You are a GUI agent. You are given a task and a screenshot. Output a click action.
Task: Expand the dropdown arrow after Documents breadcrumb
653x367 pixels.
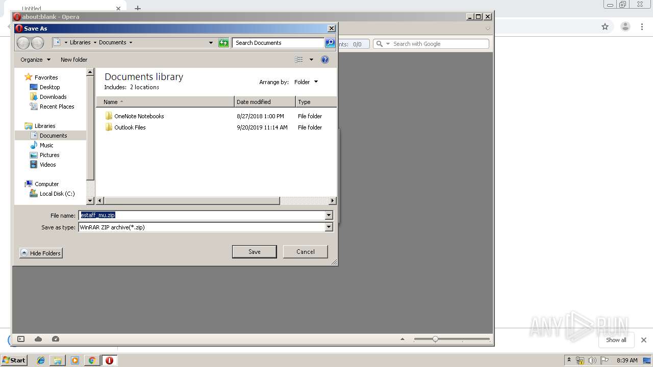(x=131, y=43)
